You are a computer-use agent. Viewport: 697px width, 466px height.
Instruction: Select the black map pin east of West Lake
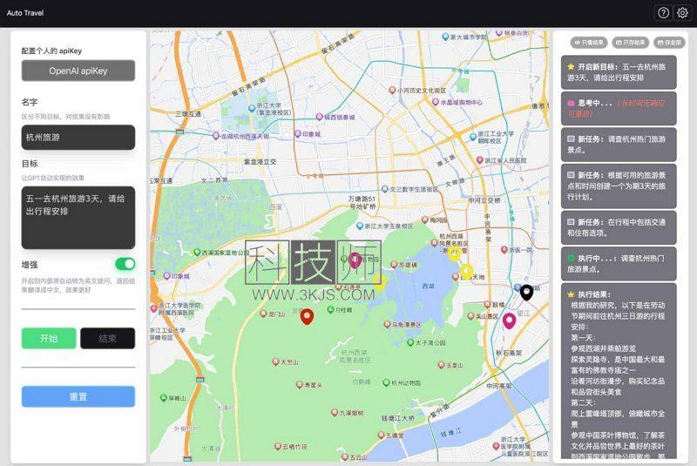(526, 292)
